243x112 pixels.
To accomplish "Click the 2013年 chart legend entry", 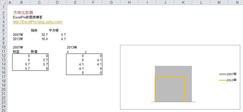I will [228, 80].
